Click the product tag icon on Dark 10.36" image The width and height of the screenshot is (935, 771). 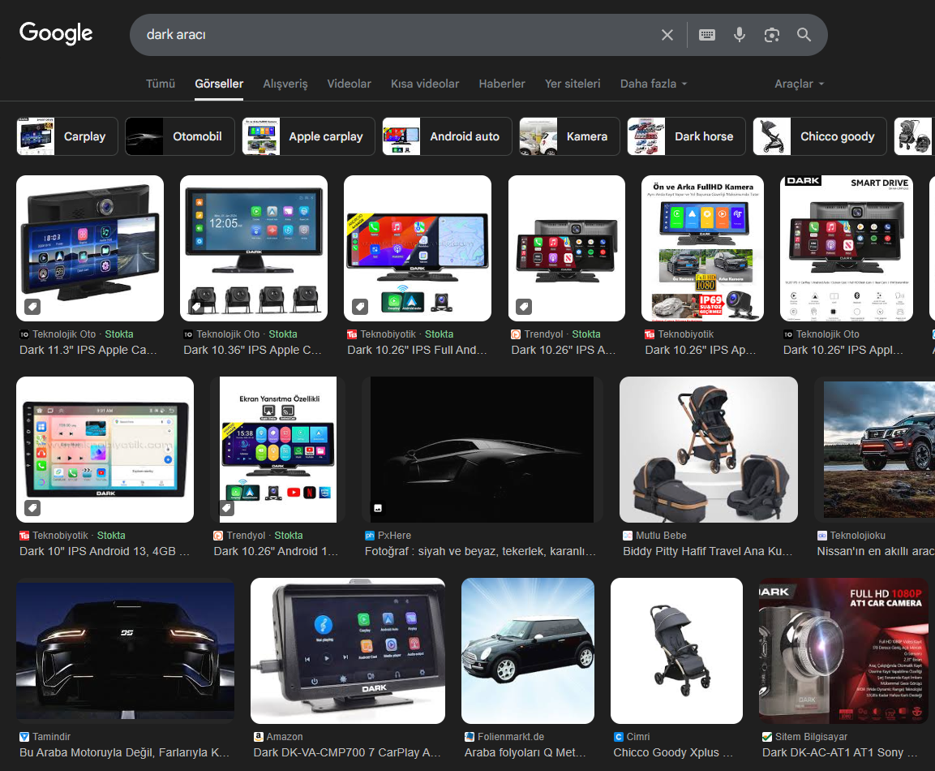(196, 307)
